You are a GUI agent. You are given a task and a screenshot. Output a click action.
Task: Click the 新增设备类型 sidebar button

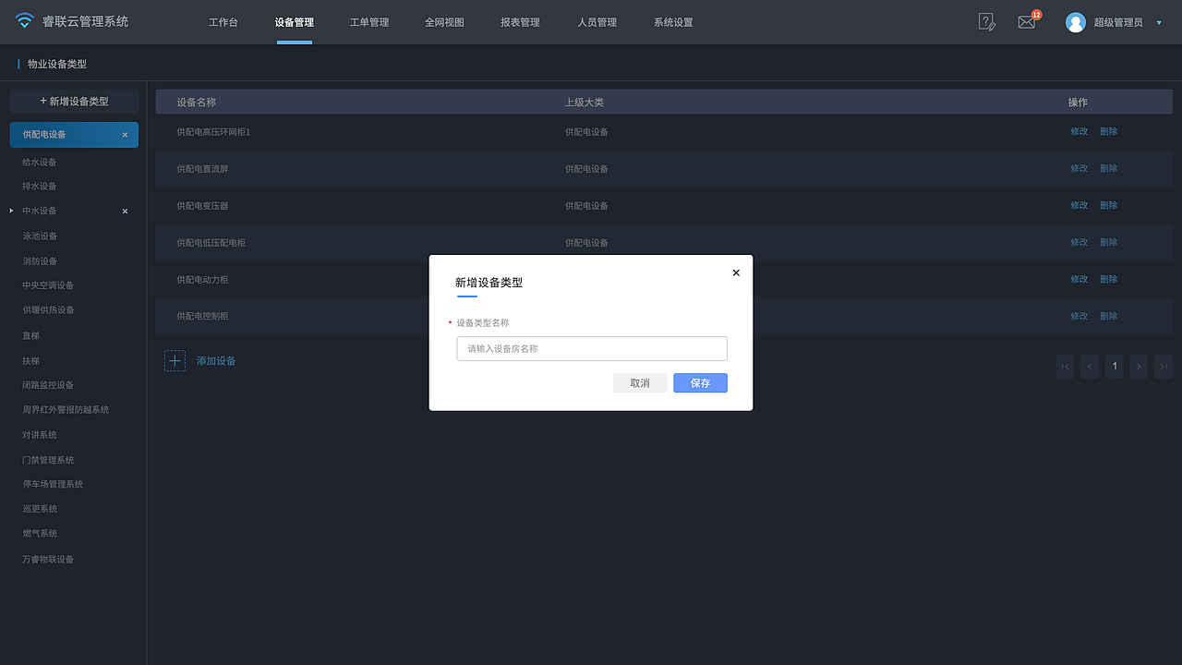coord(74,102)
